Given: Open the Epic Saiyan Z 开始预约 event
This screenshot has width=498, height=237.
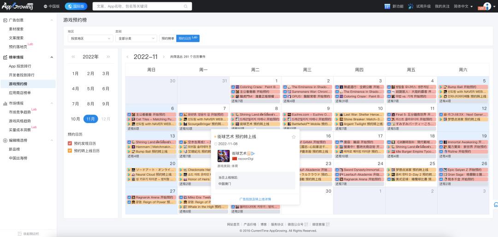Looking at the screenshot, I should 463,170.
